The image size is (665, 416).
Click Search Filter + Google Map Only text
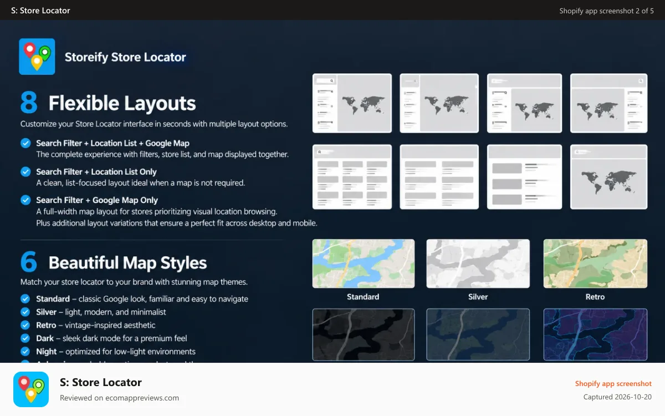(97, 200)
